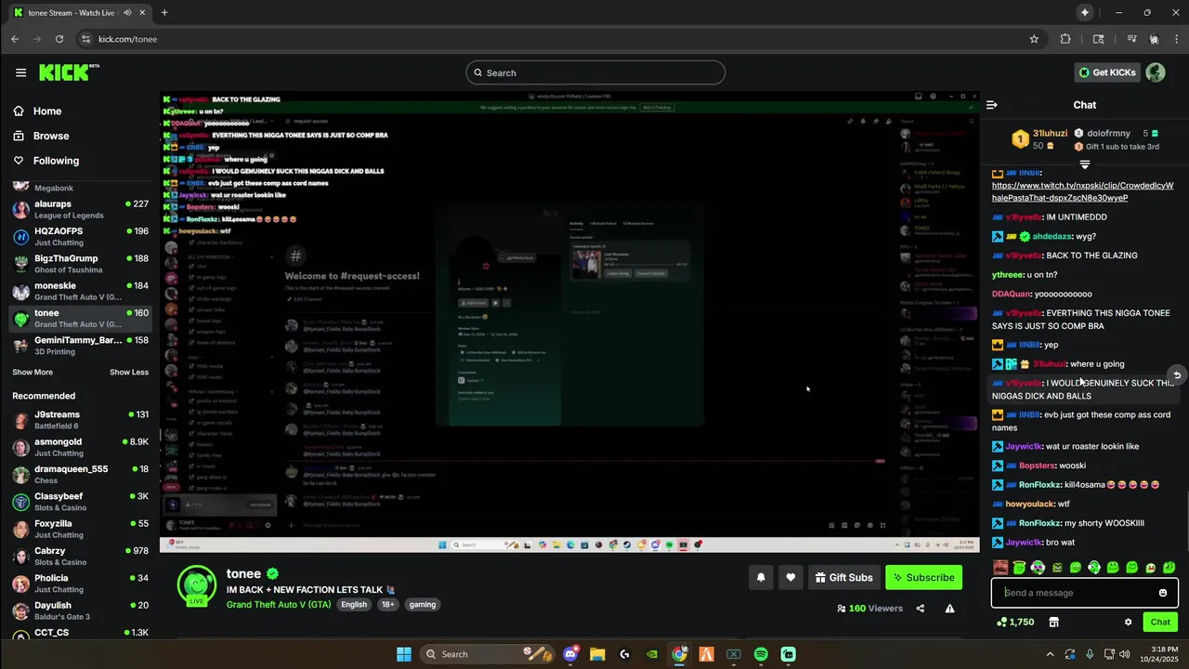Open moneskie channel in sidebar
The width and height of the screenshot is (1189, 669).
(x=80, y=291)
